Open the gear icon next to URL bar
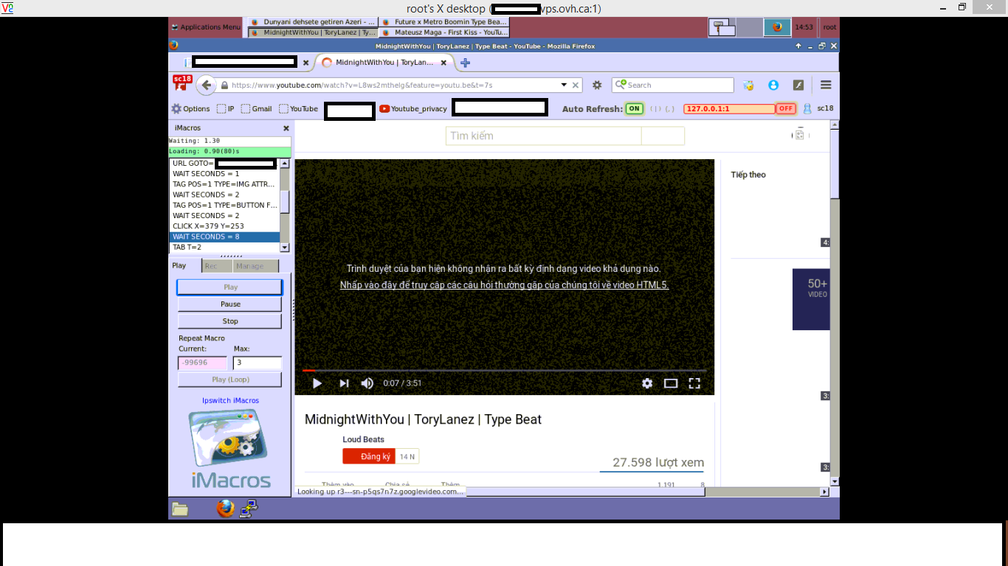 pyautogui.click(x=597, y=85)
